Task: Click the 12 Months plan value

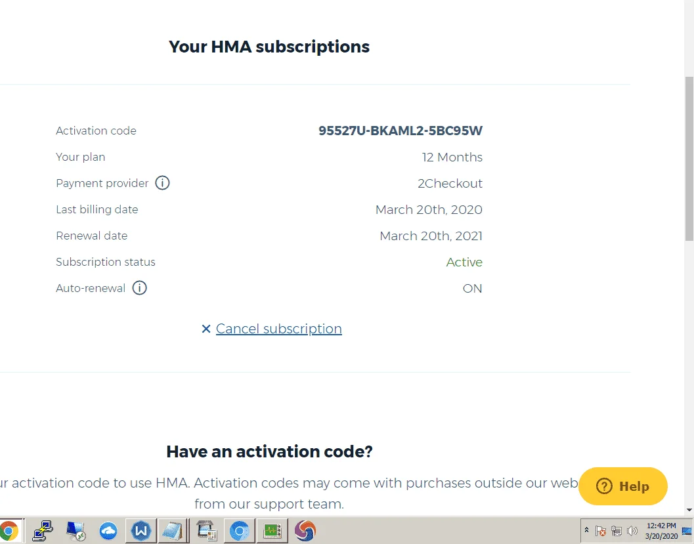Action: tap(452, 157)
